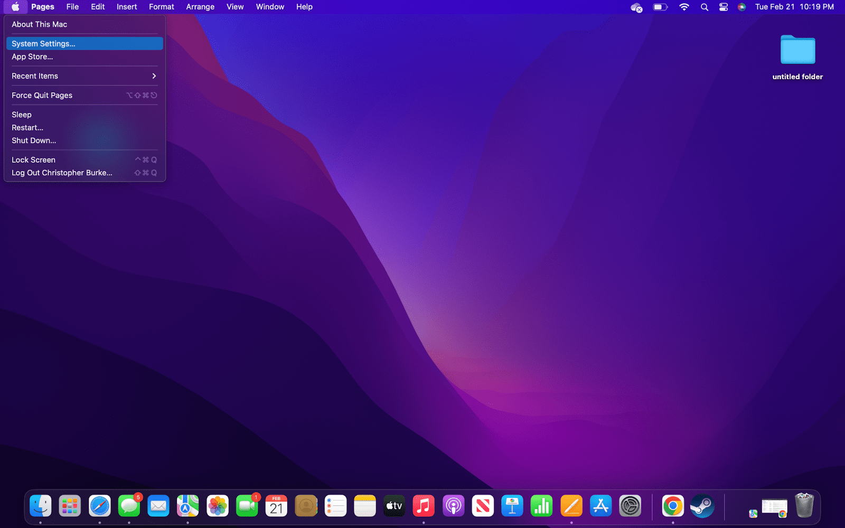Click Shut Down in the Apple menu

[33, 140]
